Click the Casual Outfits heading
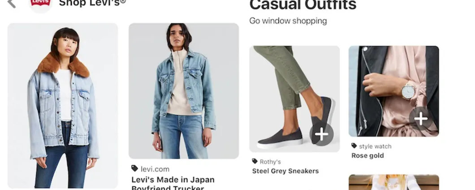The height and width of the screenshot is (190, 475). (x=303, y=5)
